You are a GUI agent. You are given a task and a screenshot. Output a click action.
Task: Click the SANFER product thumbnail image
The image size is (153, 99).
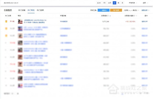(20, 22)
